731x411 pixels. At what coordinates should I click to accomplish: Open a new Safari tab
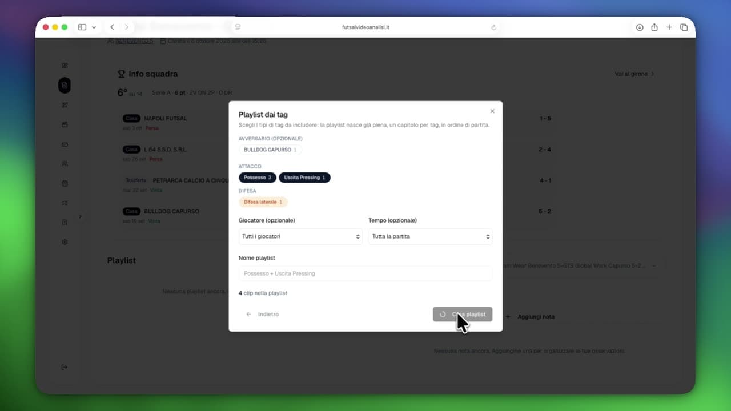point(669,27)
